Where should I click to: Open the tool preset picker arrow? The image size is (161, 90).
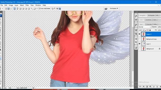click(x=2, y=9)
